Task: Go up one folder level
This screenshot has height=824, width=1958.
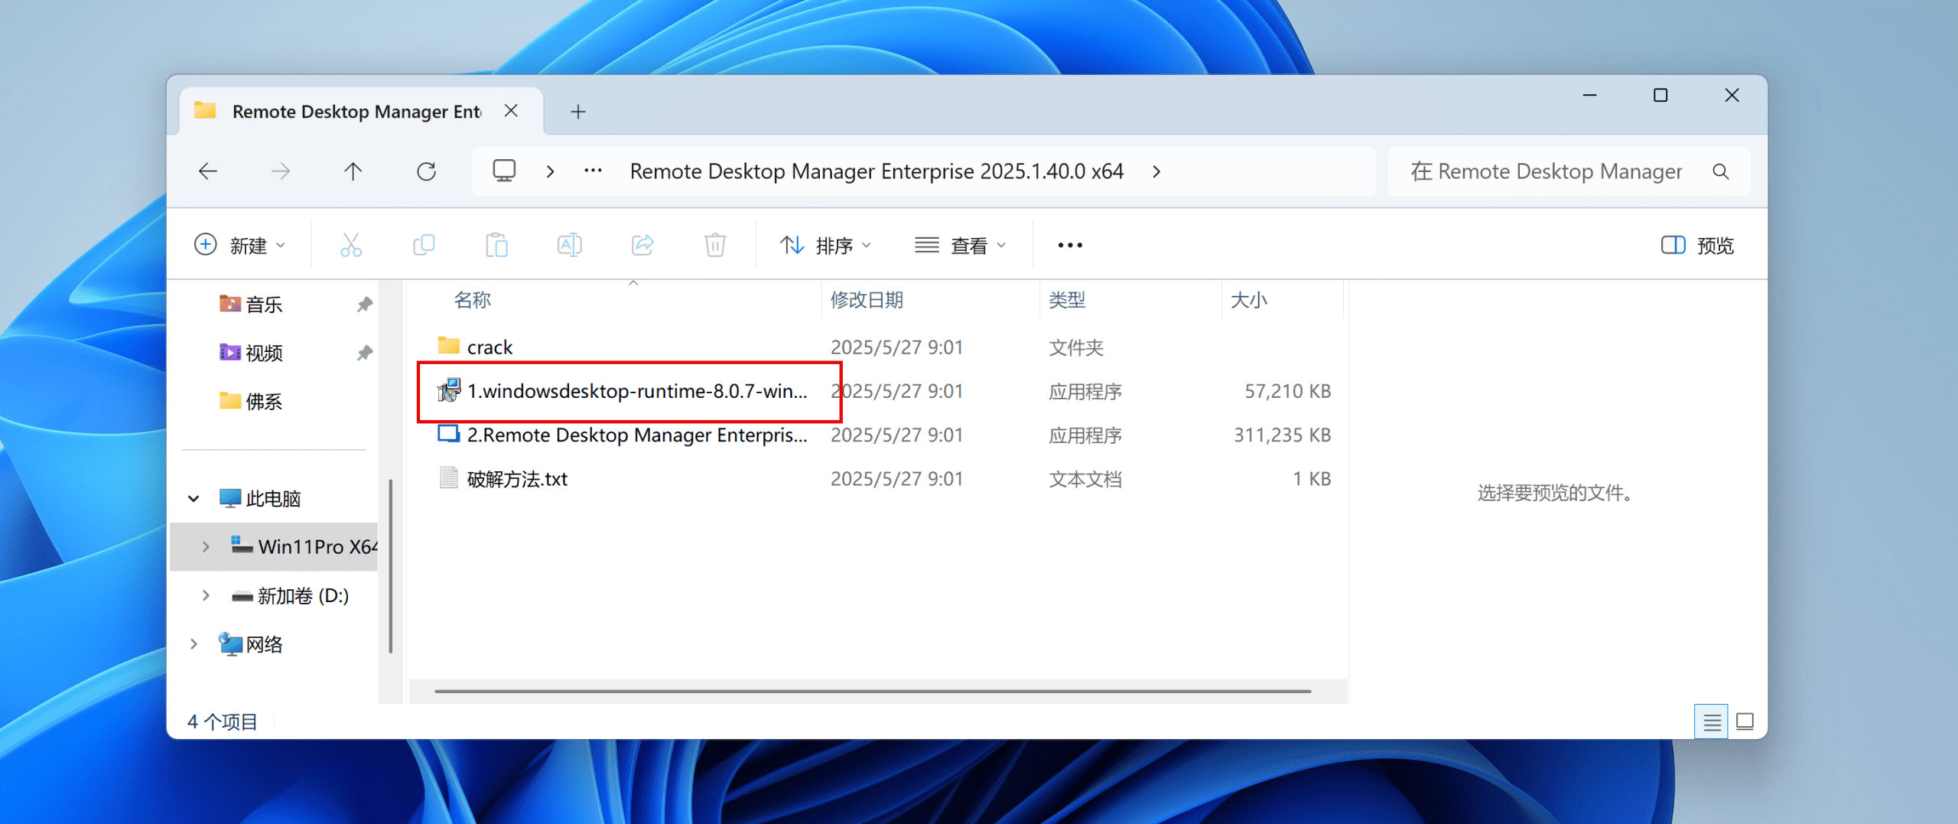Action: [x=353, y=171]
